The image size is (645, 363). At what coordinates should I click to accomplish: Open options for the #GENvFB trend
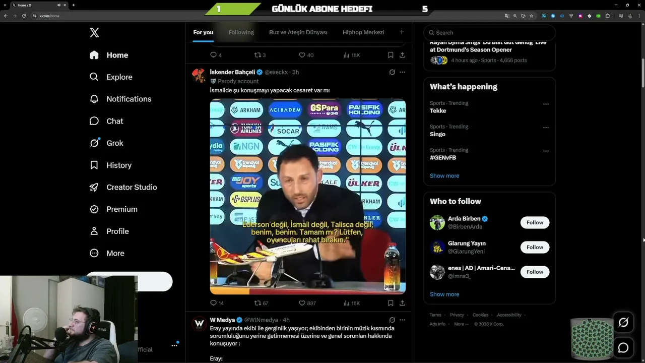tap(546, 151)
